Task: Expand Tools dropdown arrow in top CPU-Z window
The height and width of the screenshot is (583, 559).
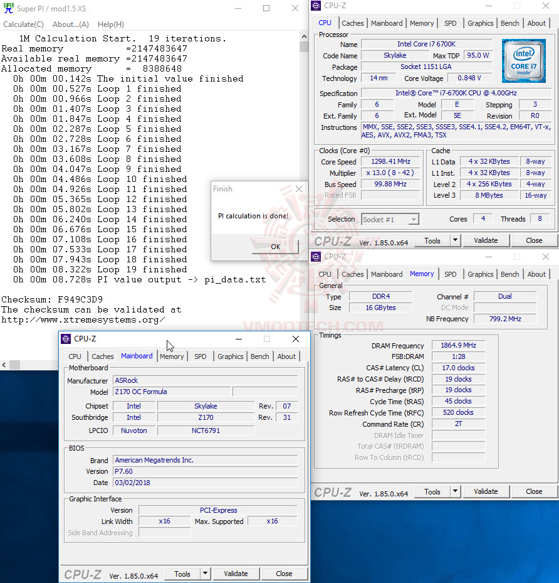Action: (x=456, y=241)
